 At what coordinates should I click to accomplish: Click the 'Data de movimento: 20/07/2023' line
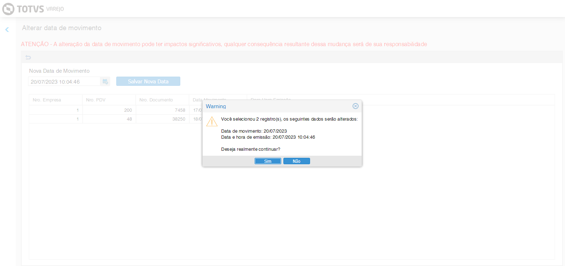click(x=254, y=131)
